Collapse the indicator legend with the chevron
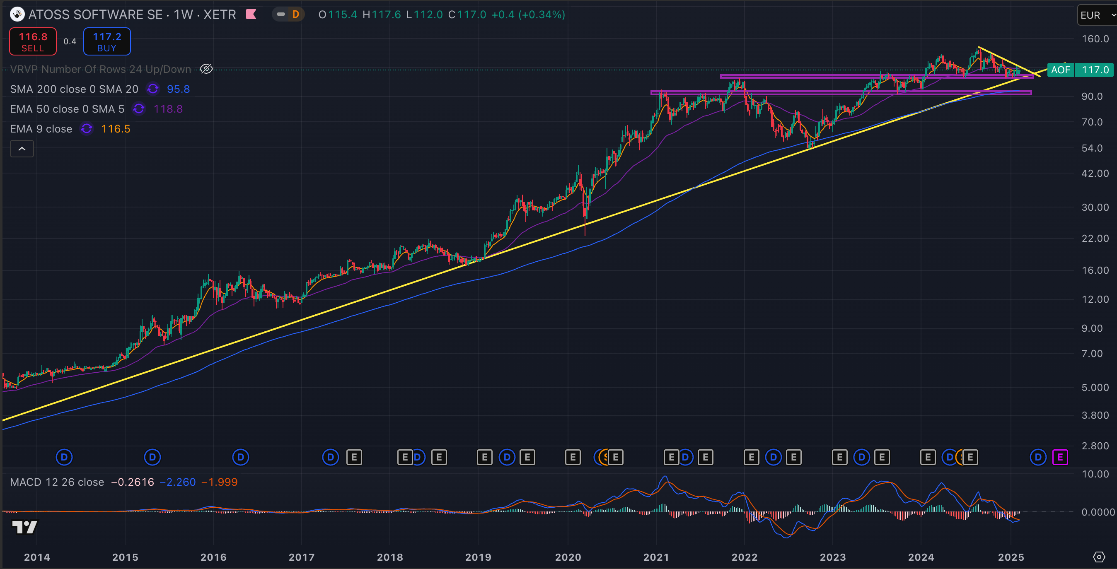The image size is (1117, 569). (22, 149)
